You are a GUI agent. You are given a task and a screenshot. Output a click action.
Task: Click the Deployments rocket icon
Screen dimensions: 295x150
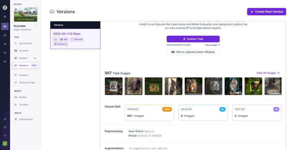pyautogui.click(x=16, y=119)
